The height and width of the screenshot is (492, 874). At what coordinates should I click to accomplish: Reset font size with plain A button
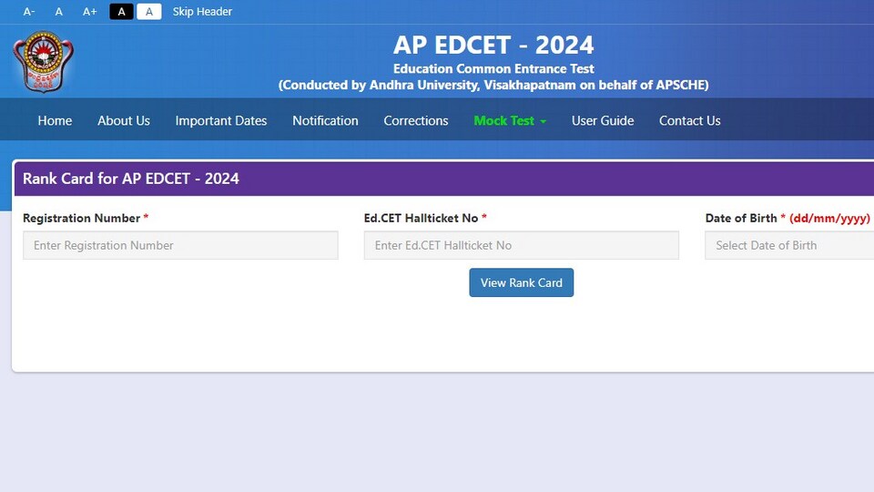pyautogui.click(x=59, y=12)
